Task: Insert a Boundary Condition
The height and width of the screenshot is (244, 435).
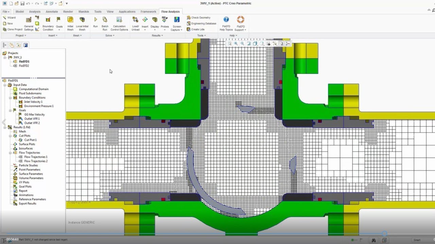Action: coord(48,23)
